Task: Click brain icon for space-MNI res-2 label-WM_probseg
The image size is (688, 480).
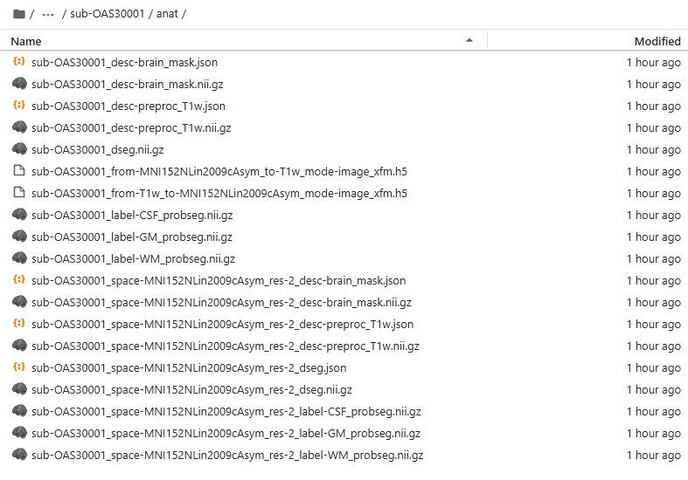Action: [x=19, y=456]
